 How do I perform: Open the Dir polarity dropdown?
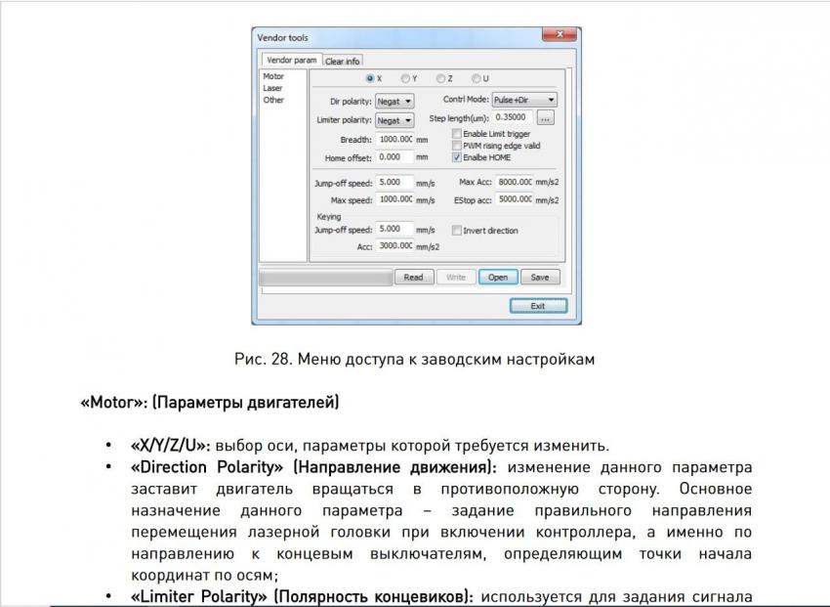408,100
